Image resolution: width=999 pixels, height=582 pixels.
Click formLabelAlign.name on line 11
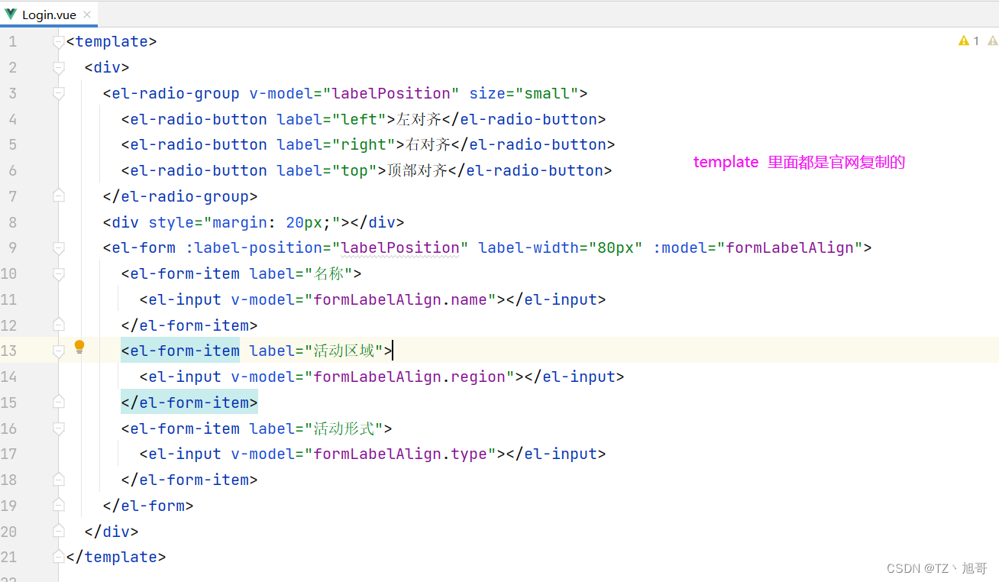coord(400,299)
